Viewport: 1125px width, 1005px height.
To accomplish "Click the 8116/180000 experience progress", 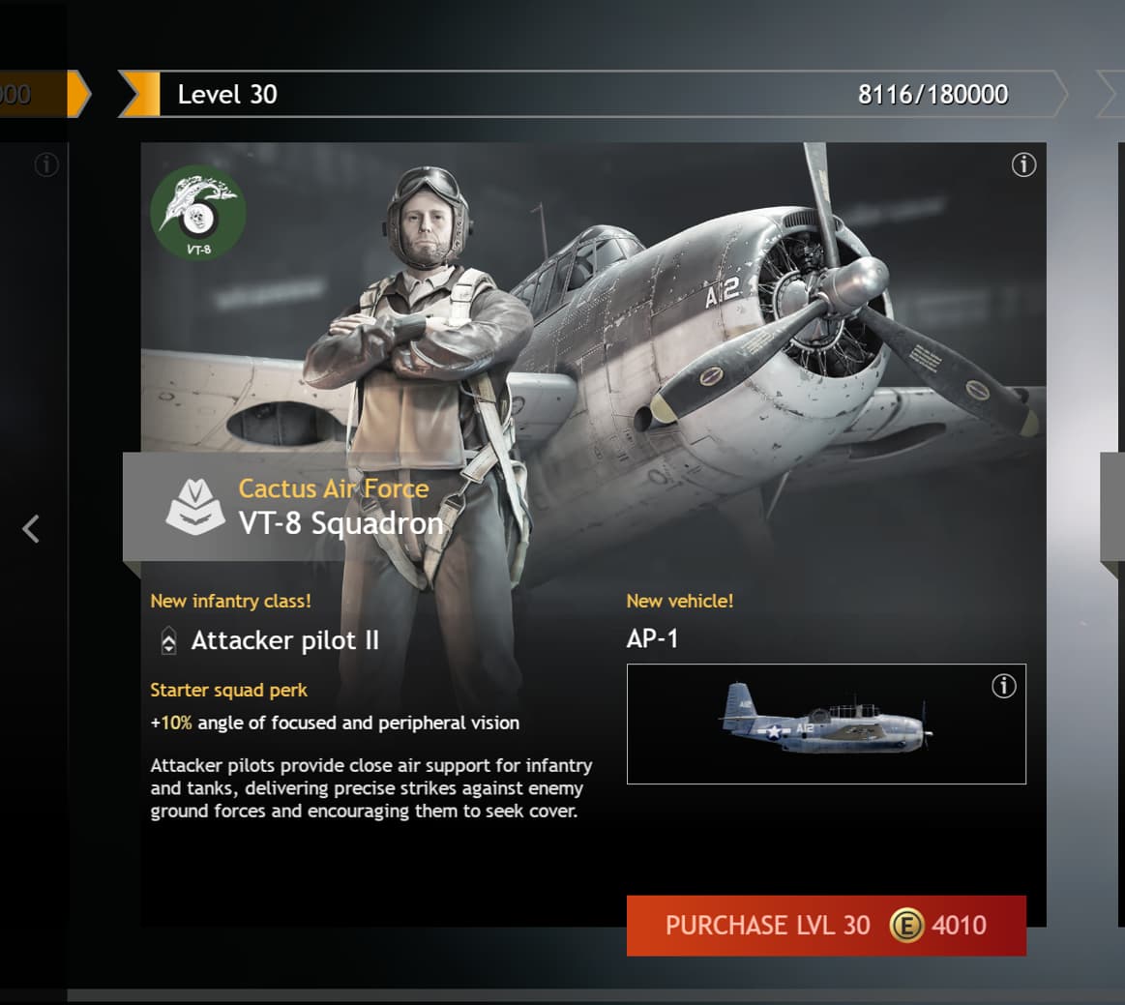I will (933, 95).
